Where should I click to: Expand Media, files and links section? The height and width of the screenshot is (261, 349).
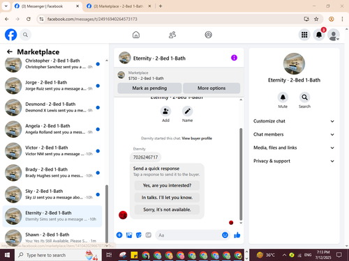294,148
